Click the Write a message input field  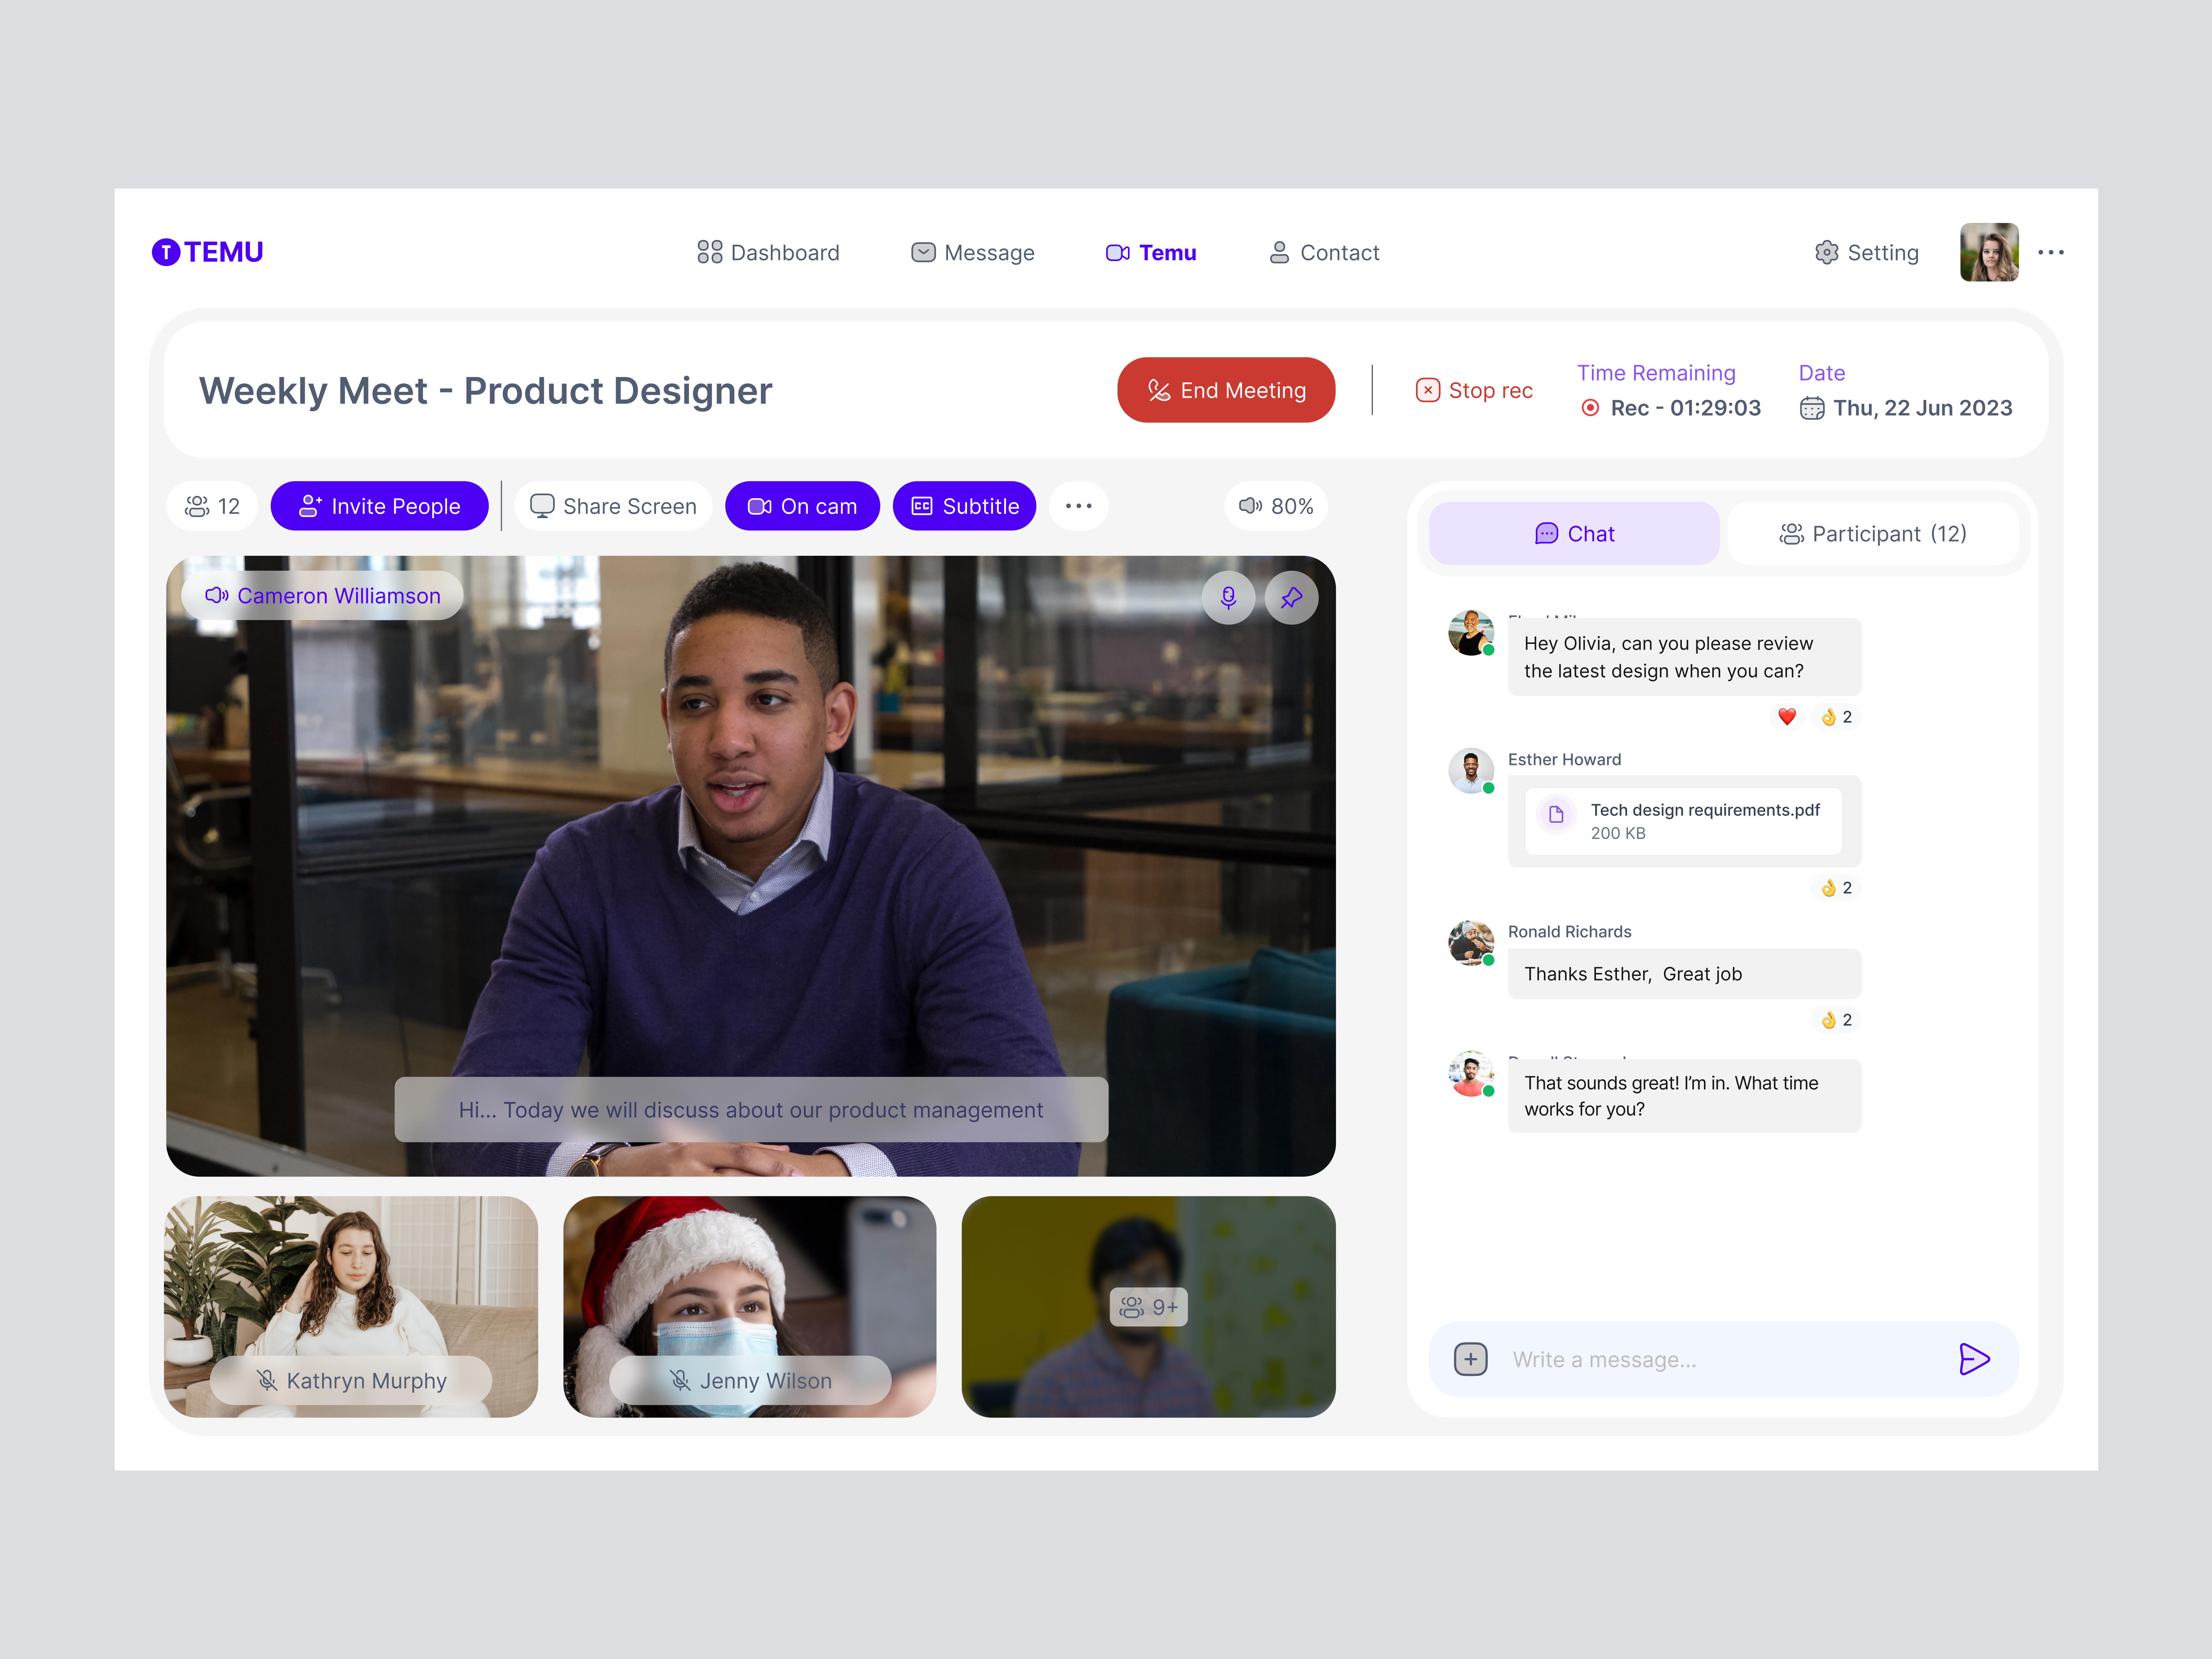[1650, 1360]
